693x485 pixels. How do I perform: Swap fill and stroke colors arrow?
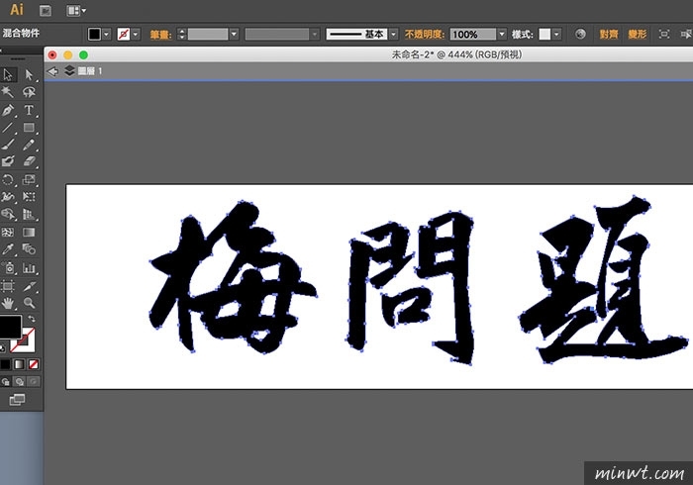click(x=32, y=320)
